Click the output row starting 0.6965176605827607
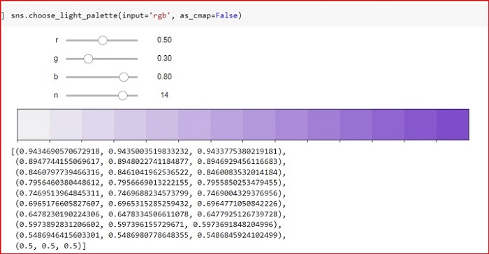 [151, 204]
